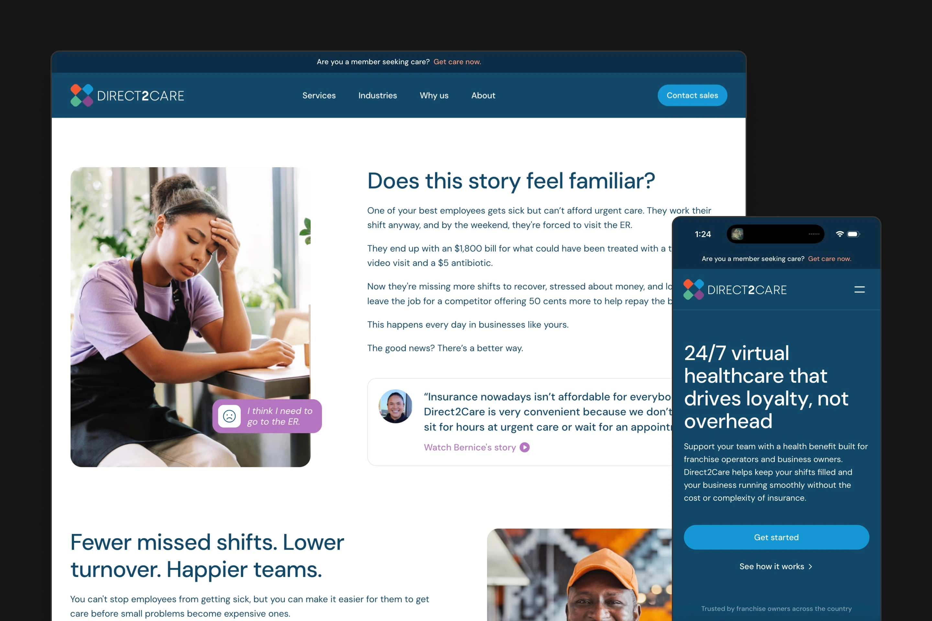Click the Direct2Care logo on mobile view

(x=735, y=289)
